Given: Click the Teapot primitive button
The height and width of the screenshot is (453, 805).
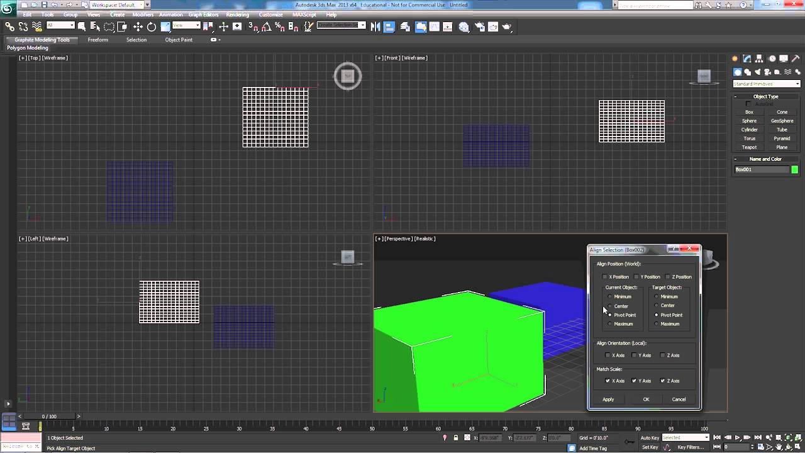Looking at the screenshot, I should [749, 147].
